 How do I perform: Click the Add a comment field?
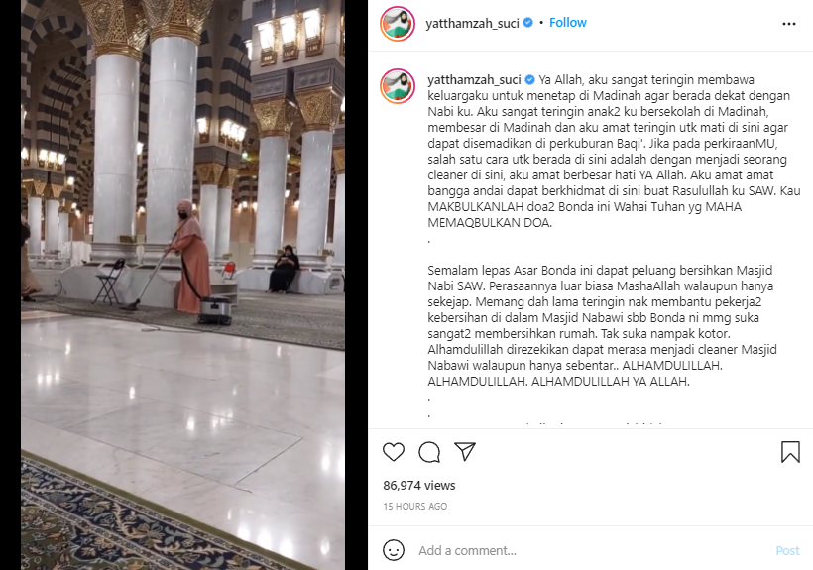(x=591, y=550)
